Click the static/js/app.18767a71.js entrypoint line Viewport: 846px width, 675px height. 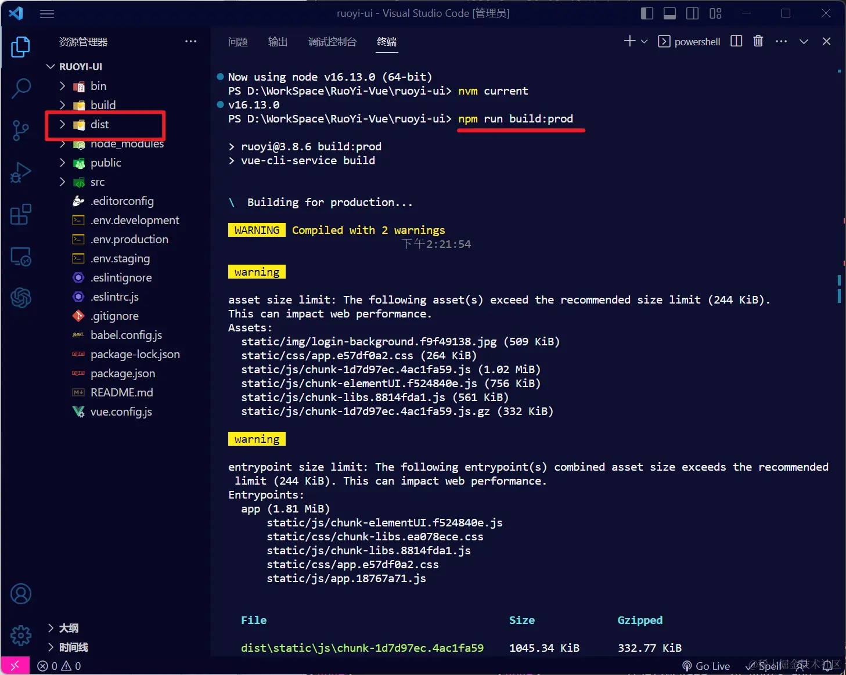click(346, 579)
